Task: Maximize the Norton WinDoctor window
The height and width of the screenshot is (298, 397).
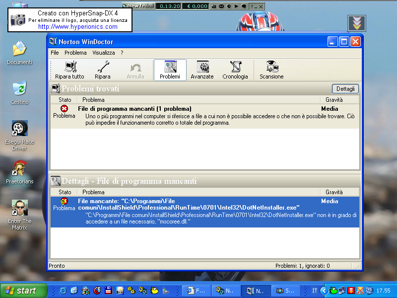Action: coord(344,42)
